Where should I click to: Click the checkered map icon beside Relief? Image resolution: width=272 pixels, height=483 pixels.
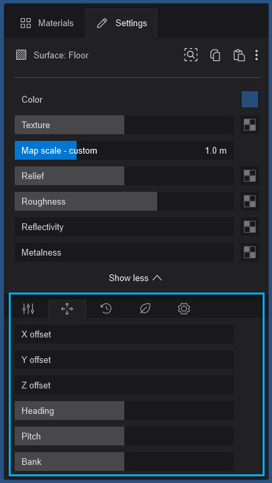coord(250,176)
